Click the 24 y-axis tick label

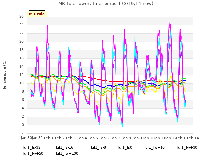21,25
